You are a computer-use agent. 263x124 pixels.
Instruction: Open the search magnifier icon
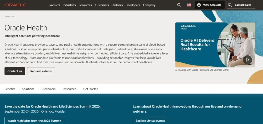point(179,5)
